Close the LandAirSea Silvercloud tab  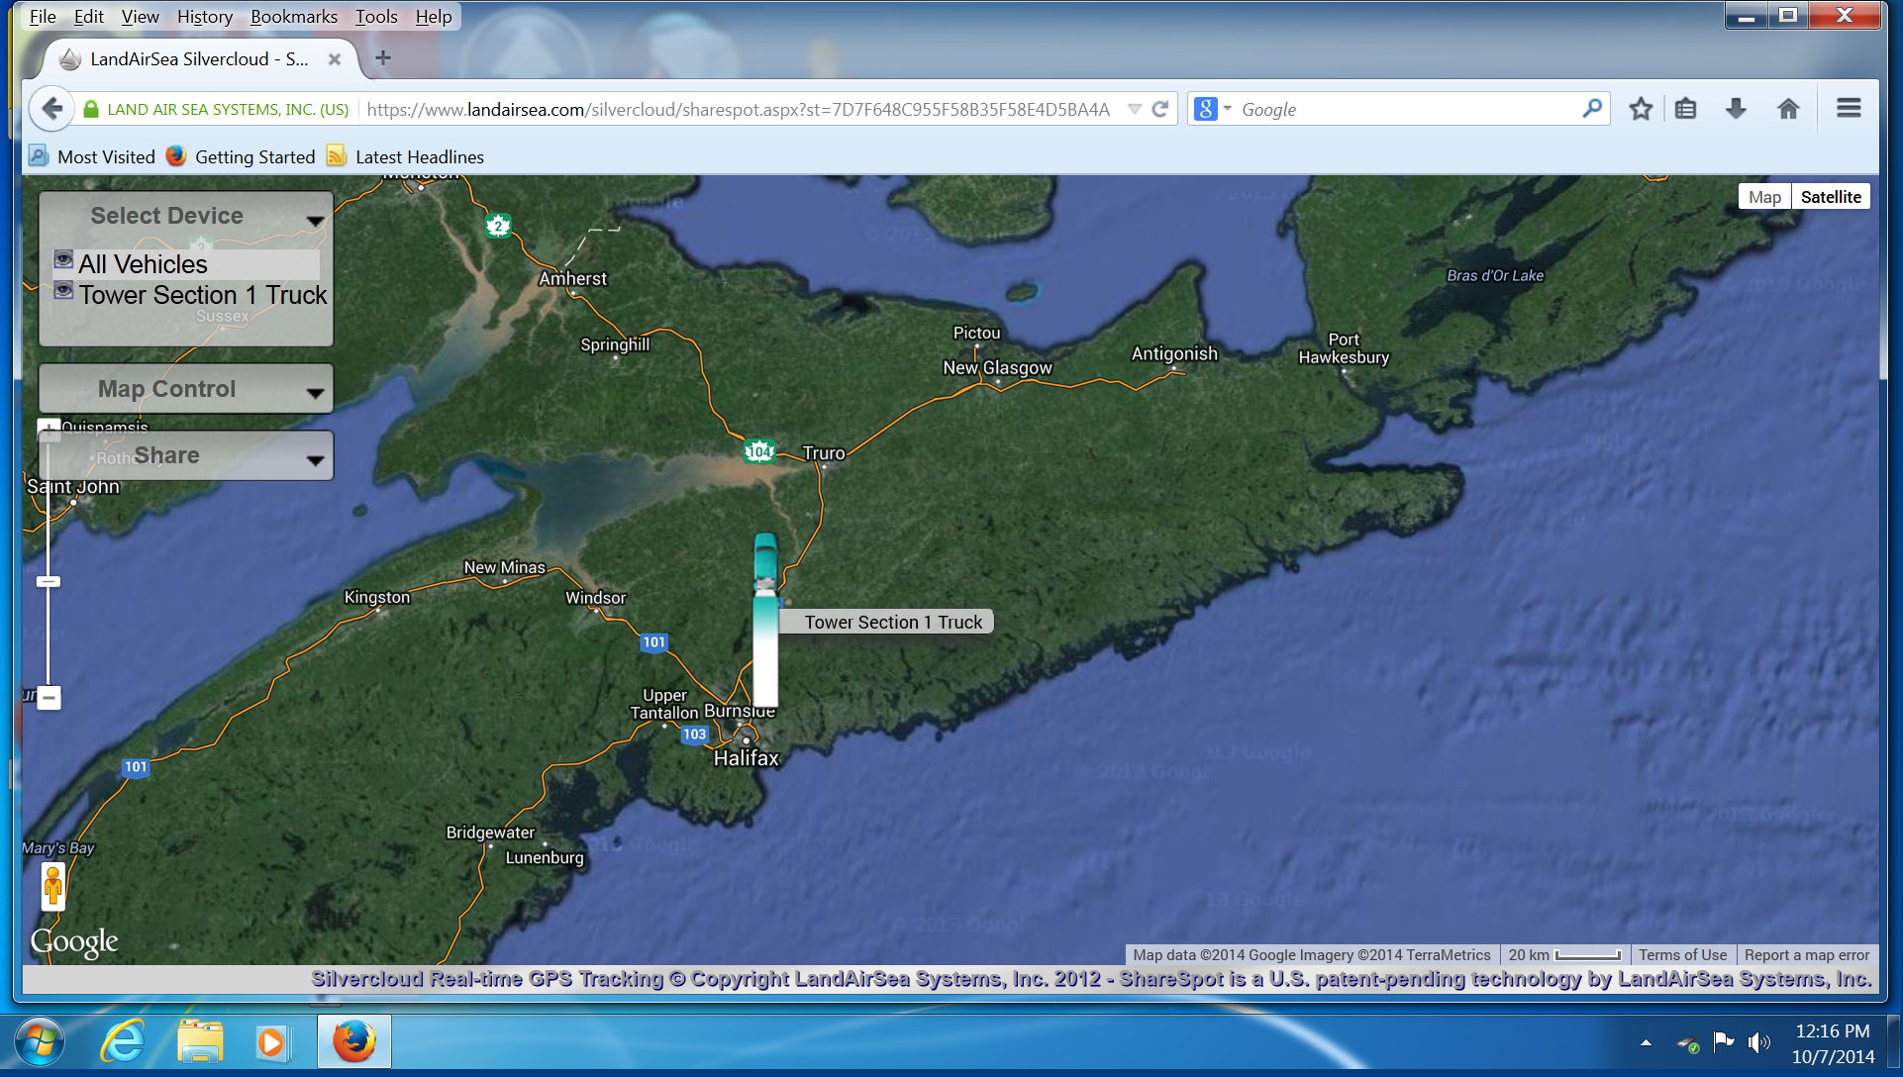335,59
